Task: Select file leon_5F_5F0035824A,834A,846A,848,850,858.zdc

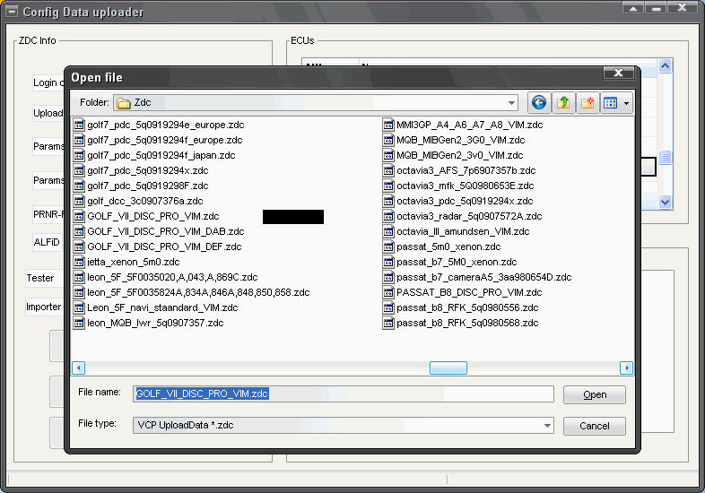Action: pos(198,293)
